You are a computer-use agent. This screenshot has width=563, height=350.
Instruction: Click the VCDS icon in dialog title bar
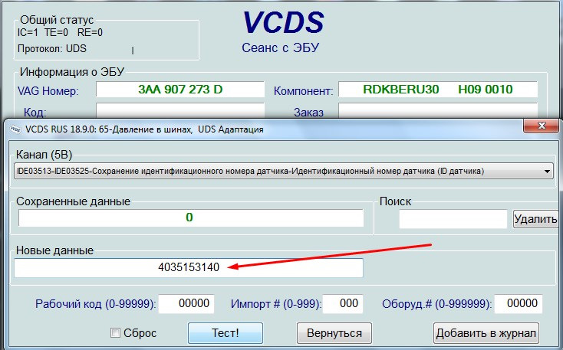point(15,129)
